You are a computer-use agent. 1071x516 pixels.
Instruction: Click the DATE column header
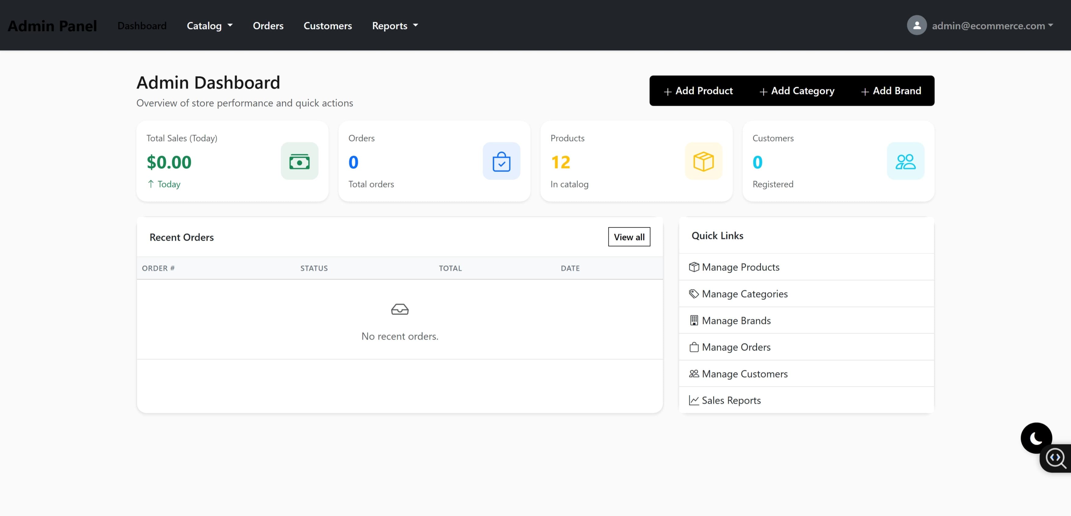[570, 269]
